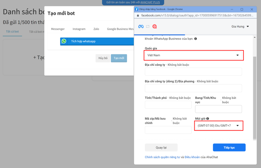Click the red AhaChat app icon
The height and width of the screenshot is (168, 261).
[154, 26]
